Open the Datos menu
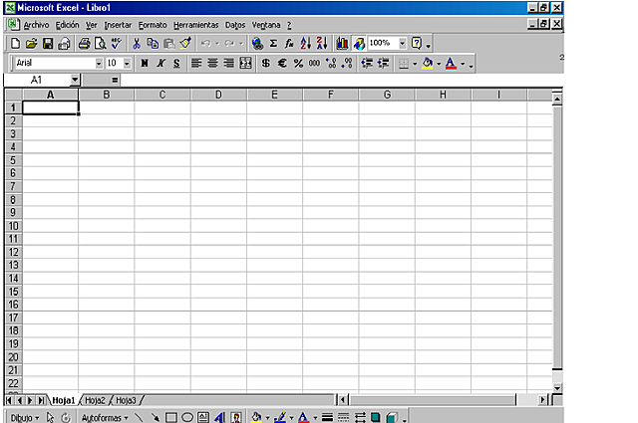 [235, 25]
